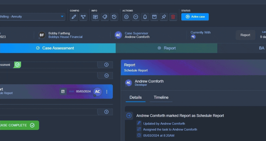266x141 pixels.
Task: Pause the case using the pause icon
Action: tap(126, 17)
